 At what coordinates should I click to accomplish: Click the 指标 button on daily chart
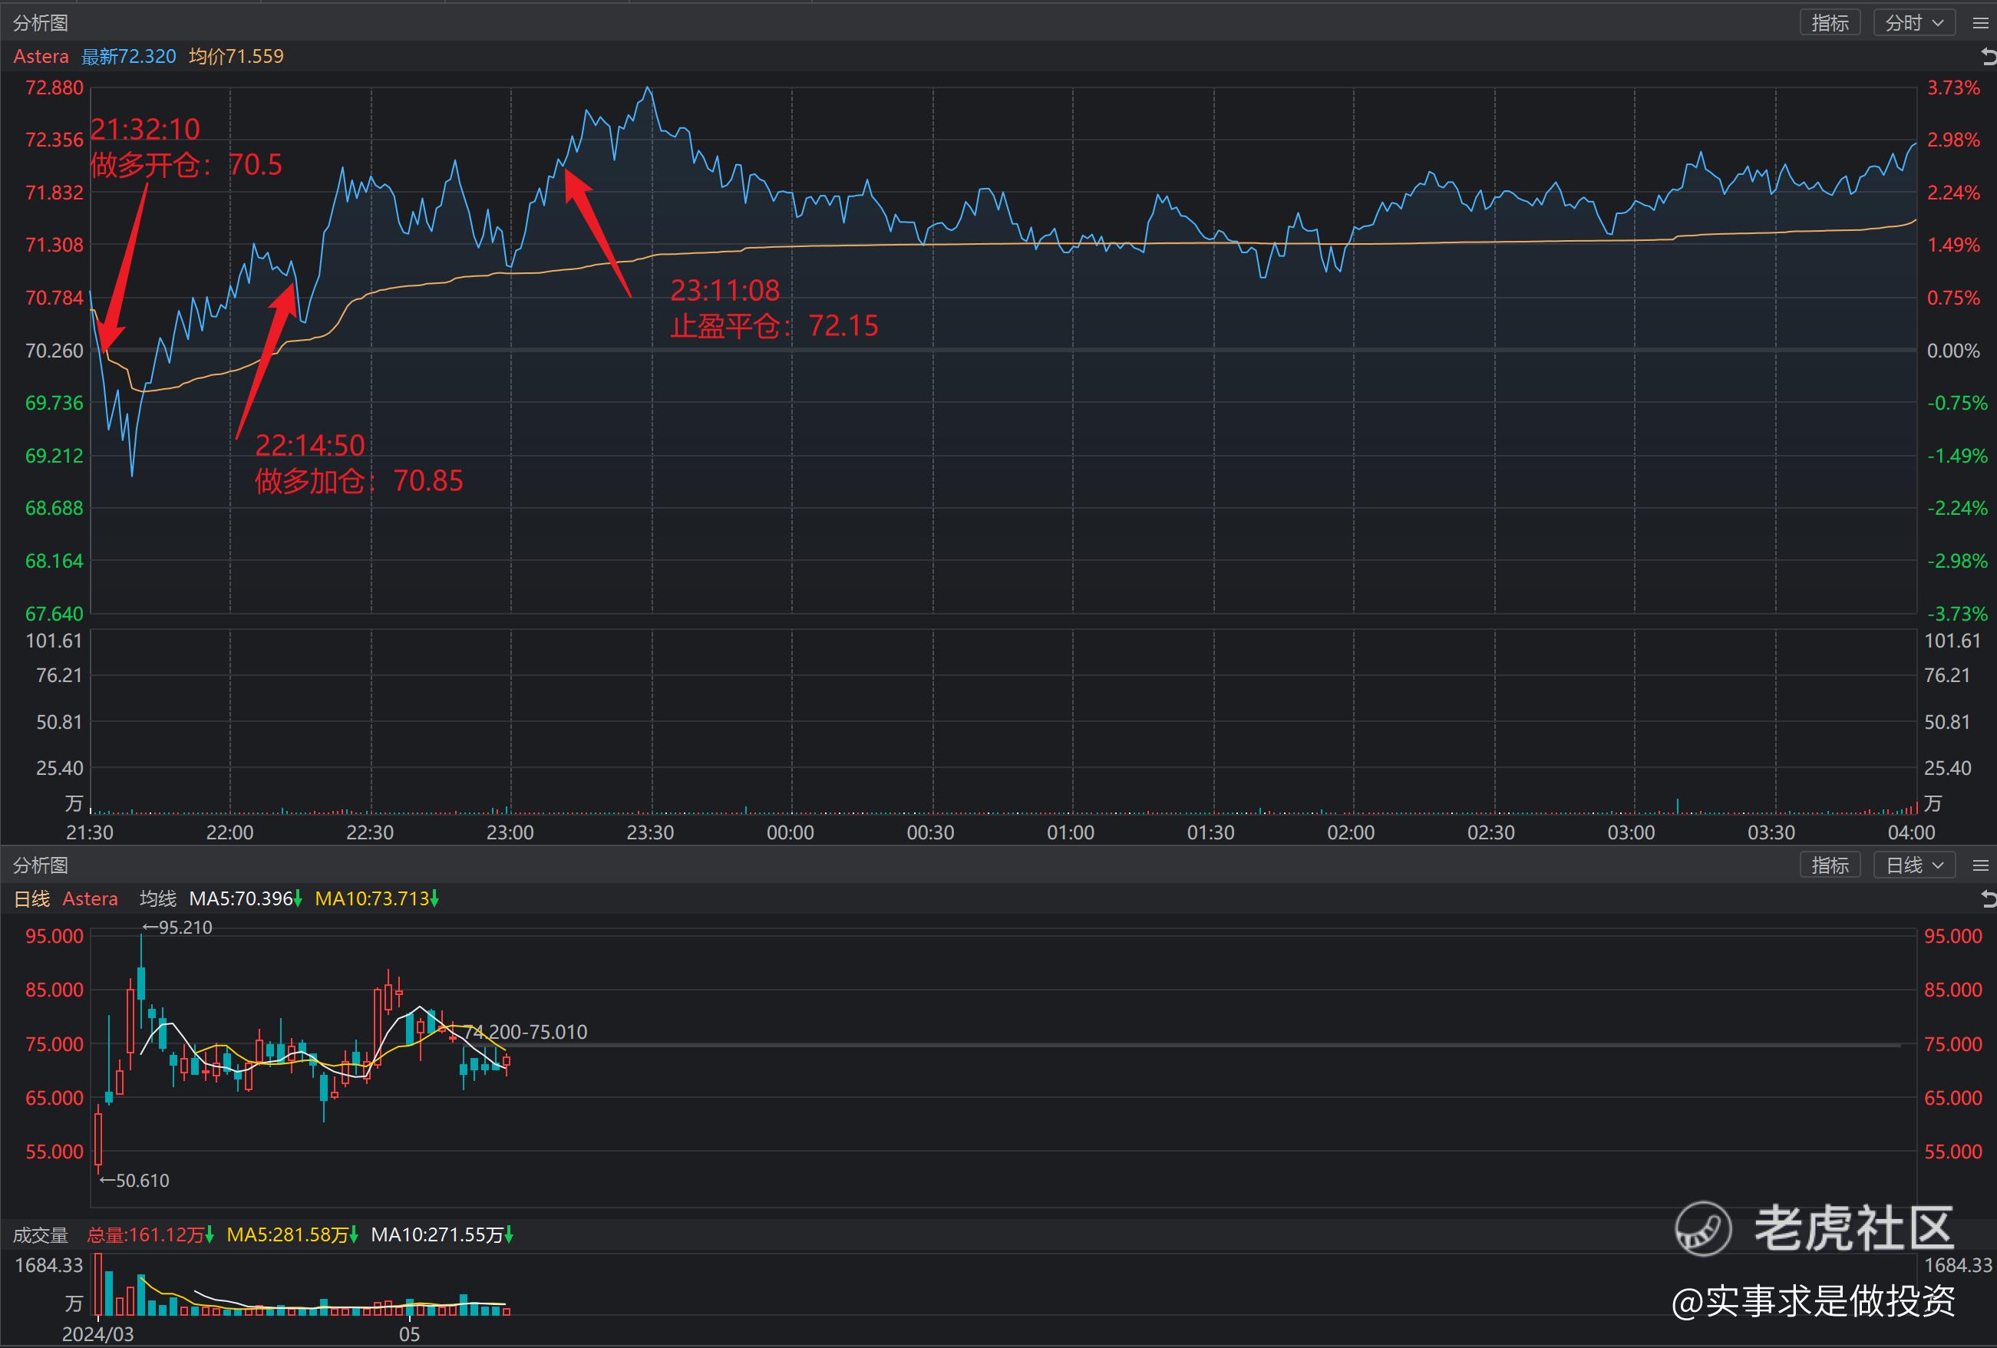pos(1830,865)
